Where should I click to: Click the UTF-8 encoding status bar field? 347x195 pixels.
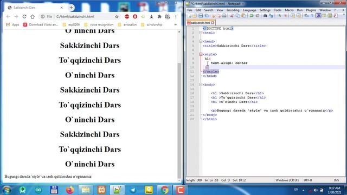(x=308, y=180)
